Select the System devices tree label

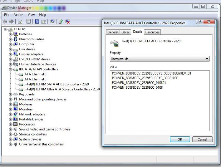point(30,139)
